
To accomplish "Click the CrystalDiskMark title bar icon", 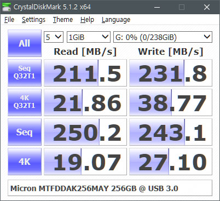I will coord(7,7).
